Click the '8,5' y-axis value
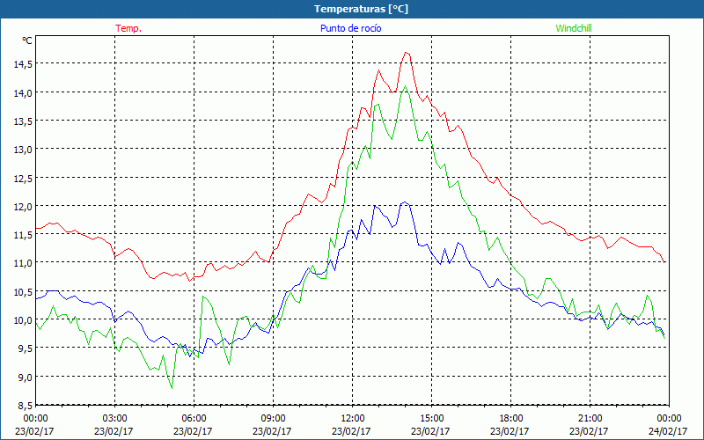This screenshot has height=440, width=704. pos(26,406)
